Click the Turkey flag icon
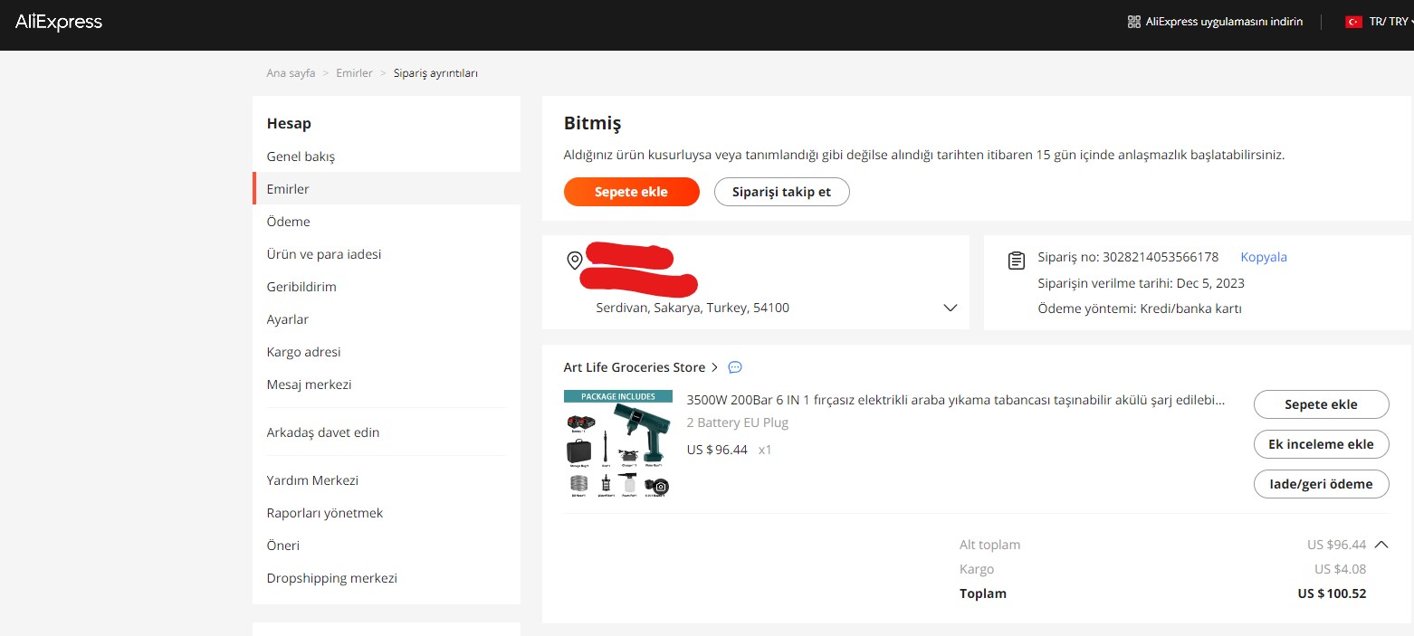 pyautogui.click(x=1353, y=23)
